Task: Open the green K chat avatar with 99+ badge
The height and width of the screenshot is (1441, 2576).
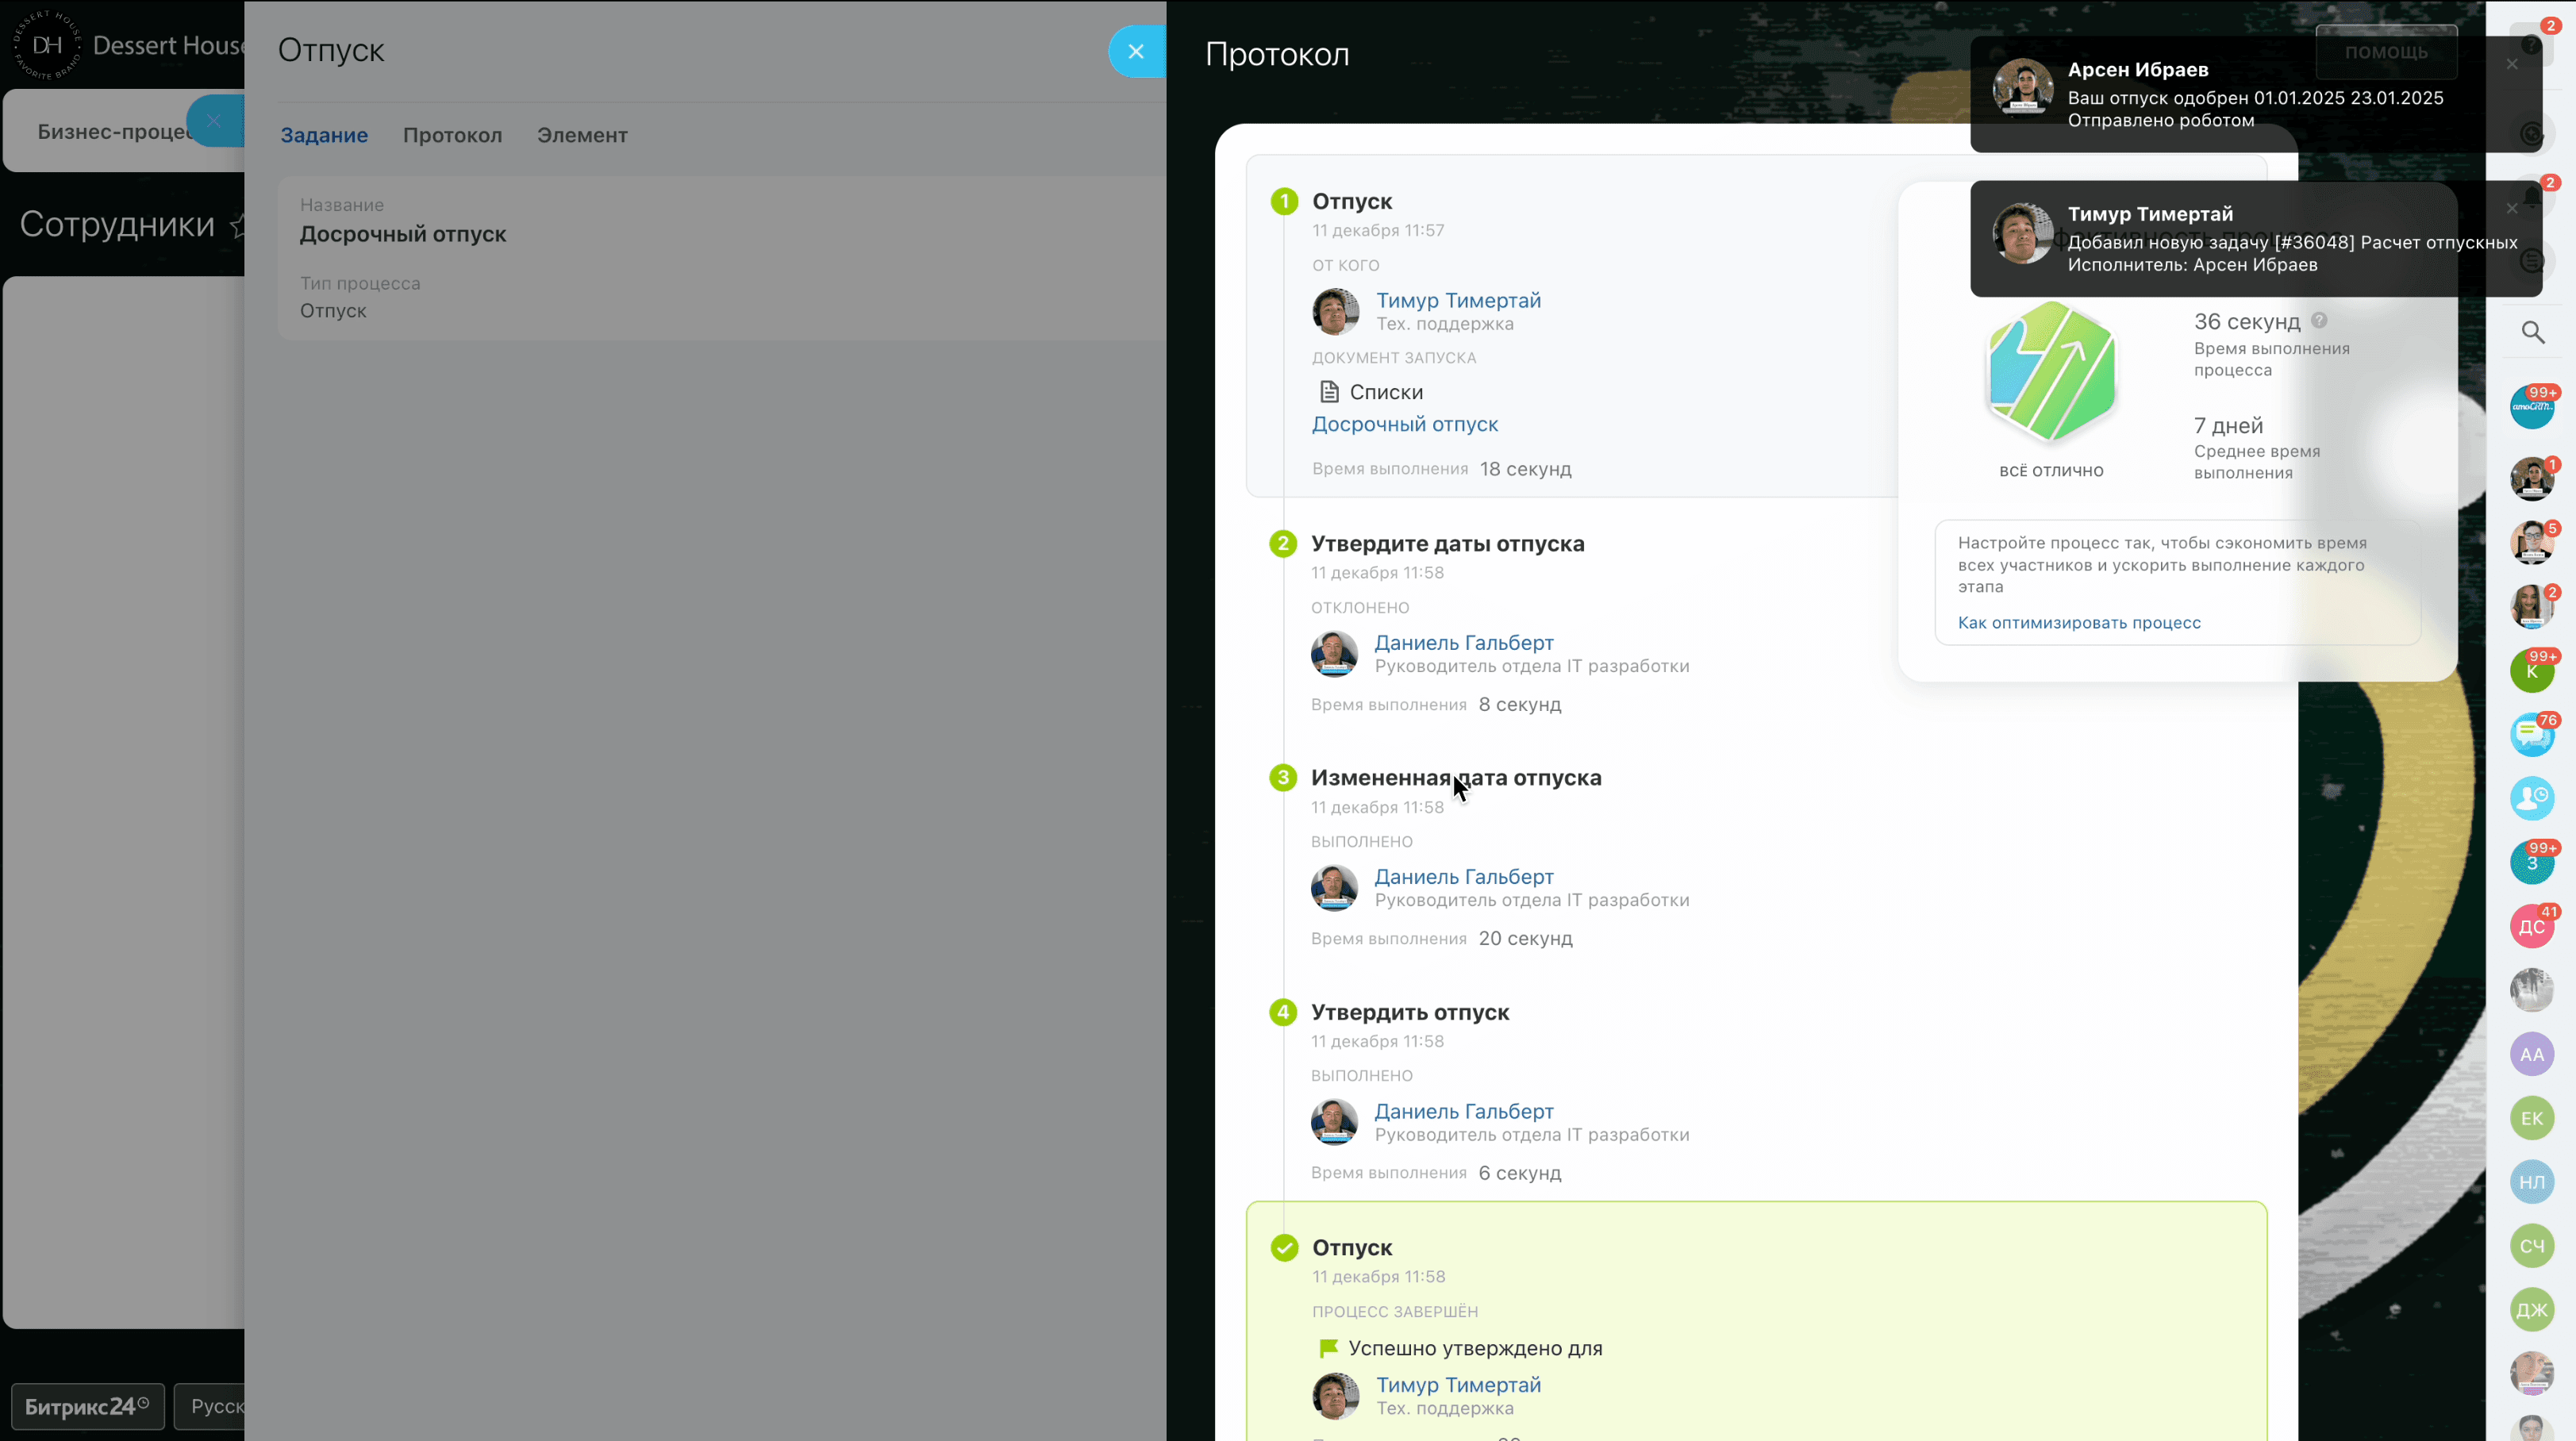Action: (2532, 671)
